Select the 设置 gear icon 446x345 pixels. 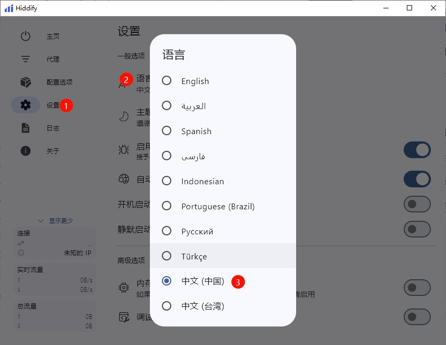point(26,105)
